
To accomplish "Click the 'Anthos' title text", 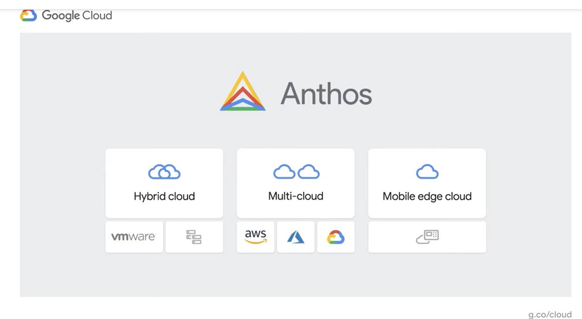I will click(x=326, y=93).
